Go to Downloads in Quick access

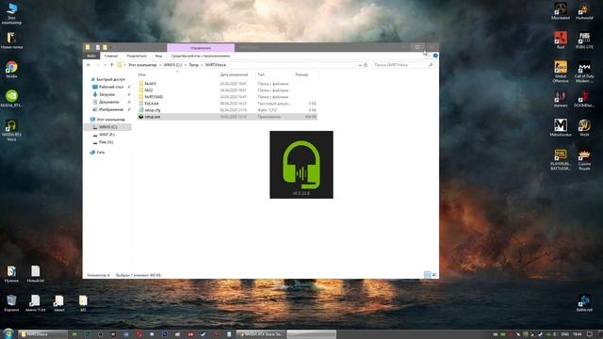click(105, 94)
